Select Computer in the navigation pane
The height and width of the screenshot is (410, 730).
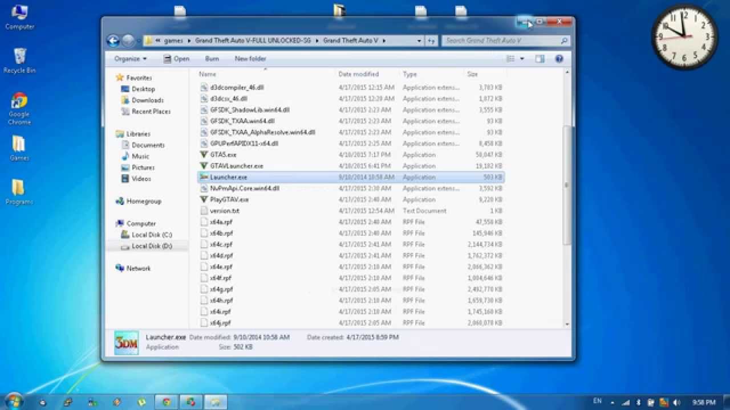pos(141,224)
